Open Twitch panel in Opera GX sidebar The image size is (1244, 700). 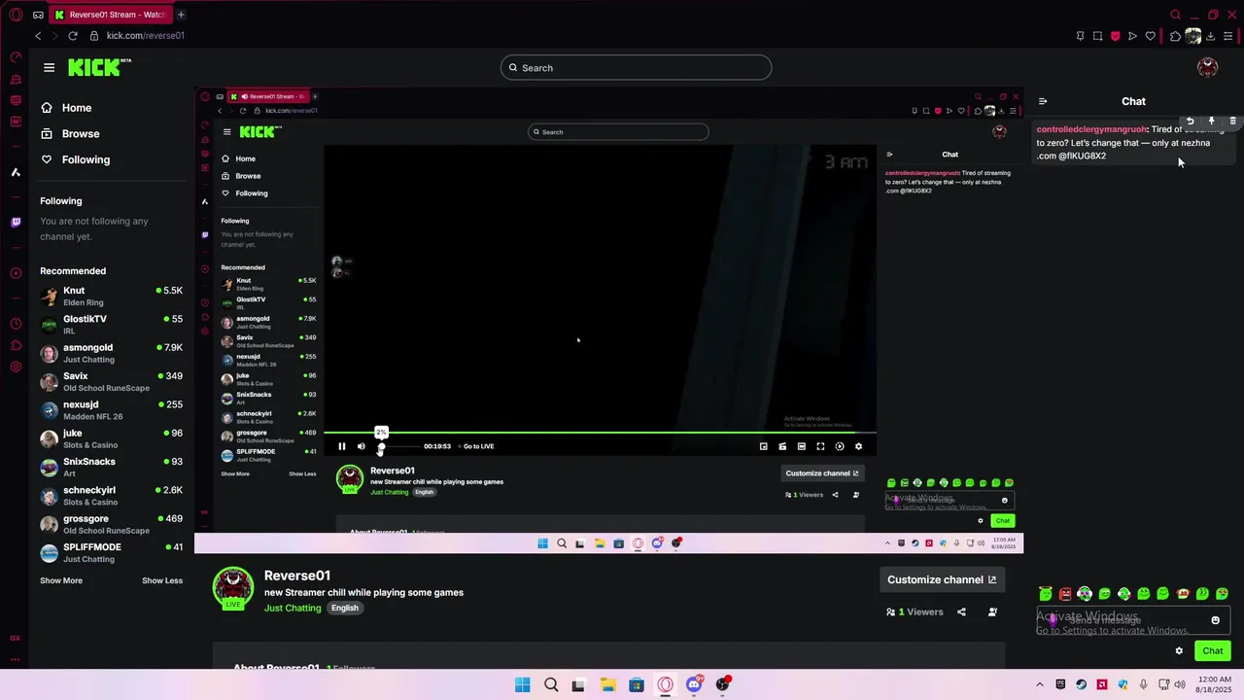[16, 223]
